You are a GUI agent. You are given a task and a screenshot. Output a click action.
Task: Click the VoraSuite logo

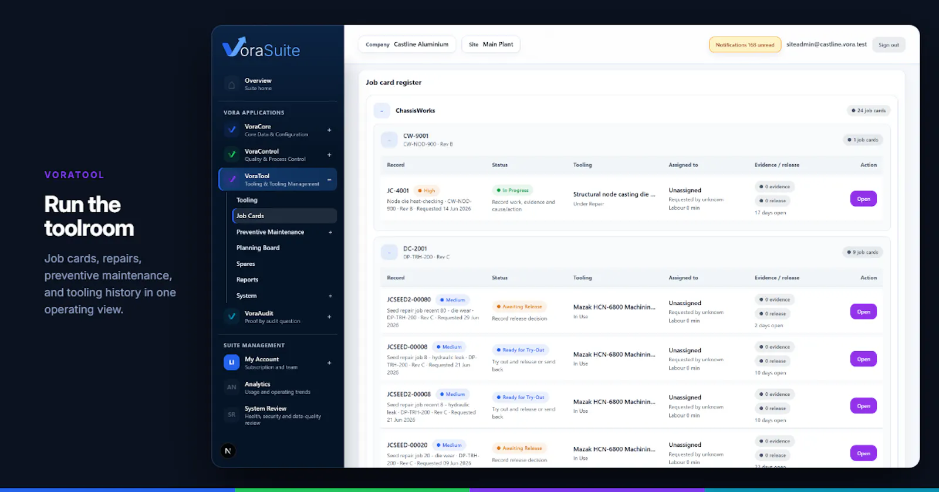click(x=261, y=47)
